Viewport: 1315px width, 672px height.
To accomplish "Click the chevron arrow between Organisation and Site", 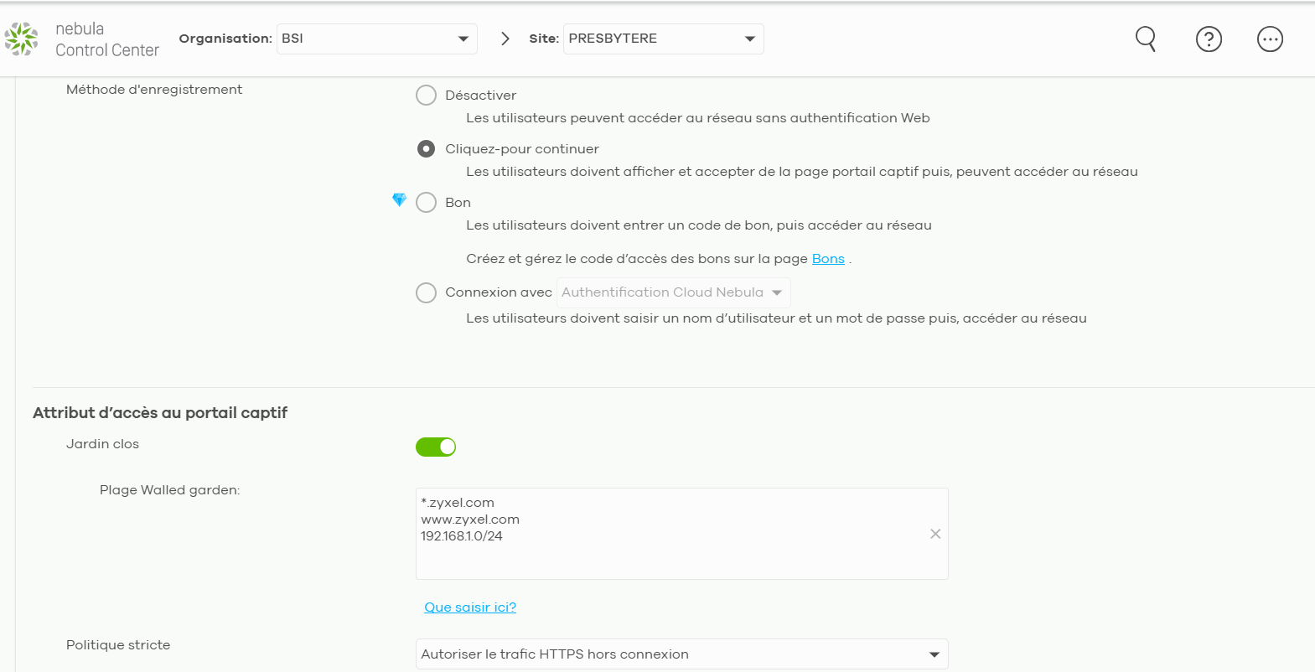I will pyautogui.click(x=505, y=39).
